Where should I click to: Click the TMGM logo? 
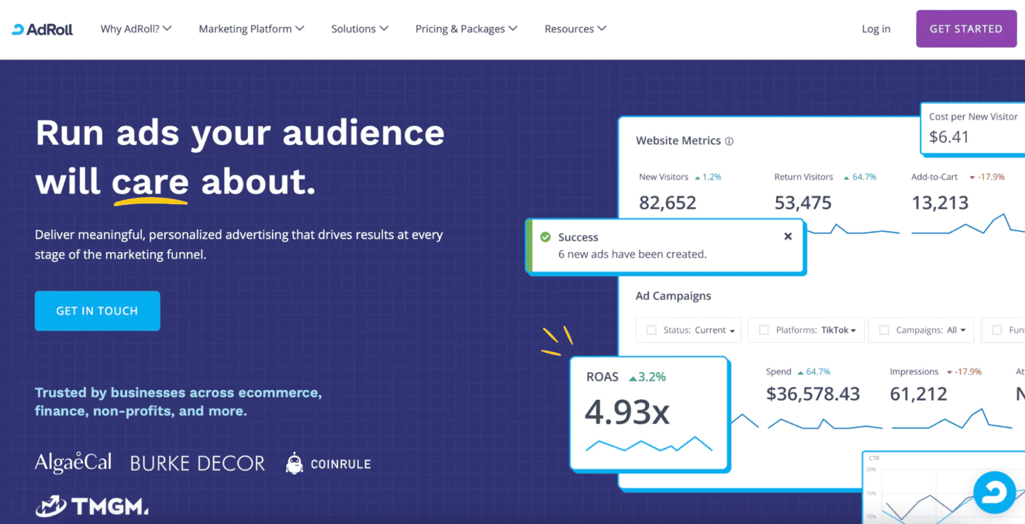click(92, 506)
